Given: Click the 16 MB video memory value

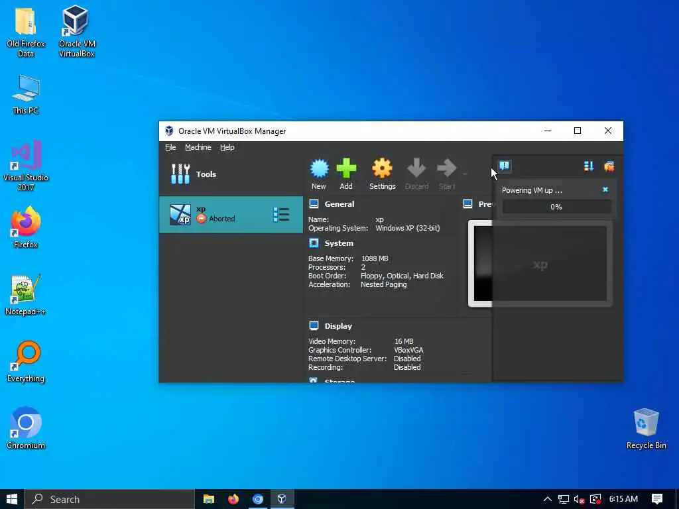Looking at the screenshot, I should [404, 341].
